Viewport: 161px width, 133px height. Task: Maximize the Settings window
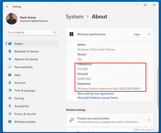coord(145,5)
